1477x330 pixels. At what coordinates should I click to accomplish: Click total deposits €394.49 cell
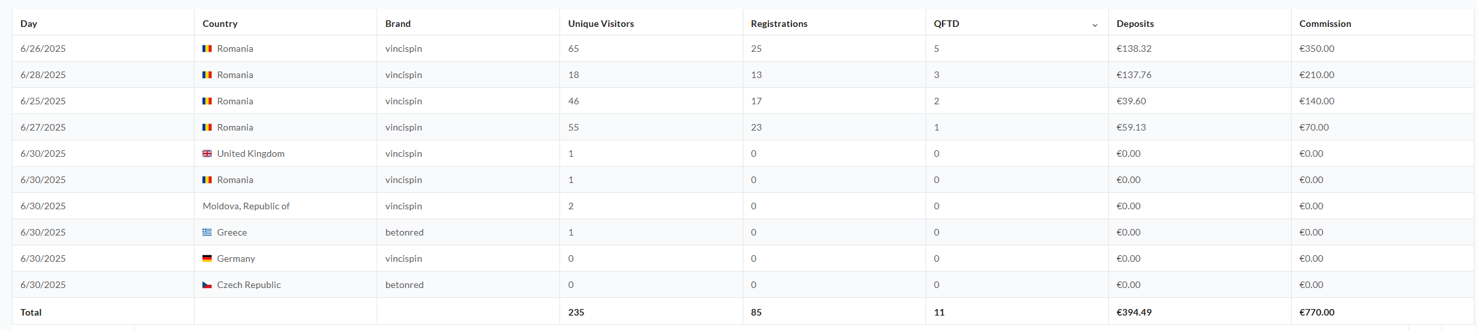pos(1200,312)
